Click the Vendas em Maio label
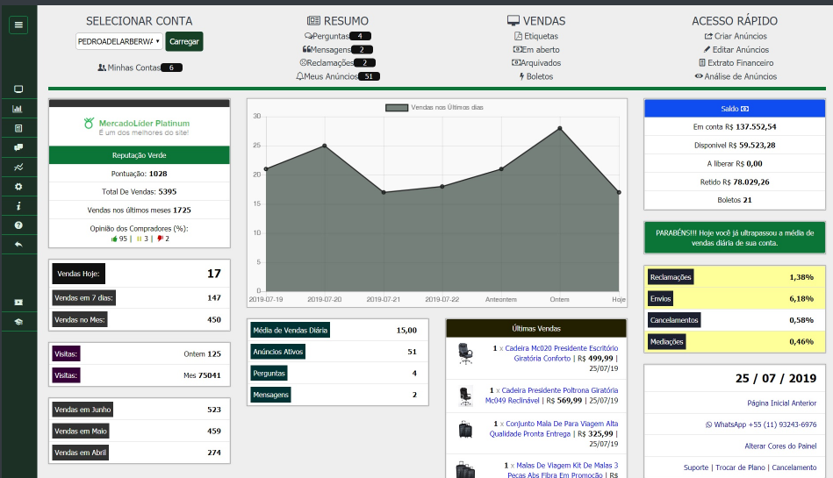The height and width of the screenshot is (478, 833). coord(80,432)
